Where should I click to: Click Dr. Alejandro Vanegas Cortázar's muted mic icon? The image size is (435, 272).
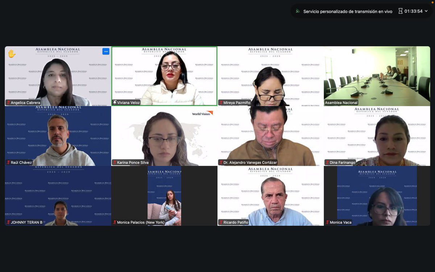pos(221,162)
